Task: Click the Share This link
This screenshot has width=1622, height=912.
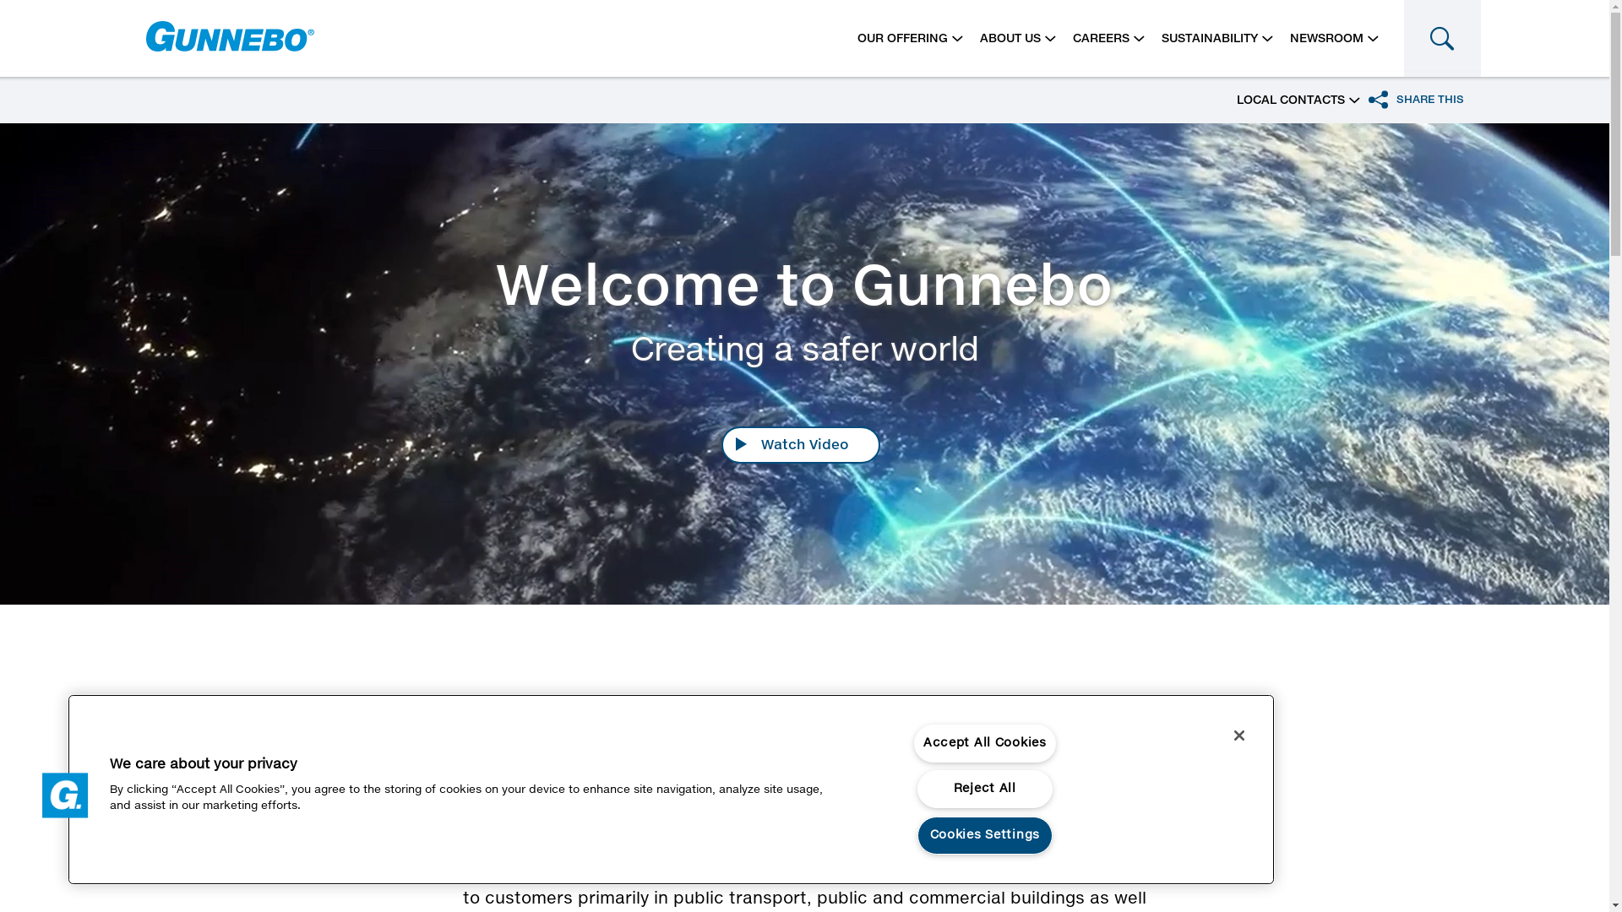Action: pyautogui.click(x=1429, y=100)
